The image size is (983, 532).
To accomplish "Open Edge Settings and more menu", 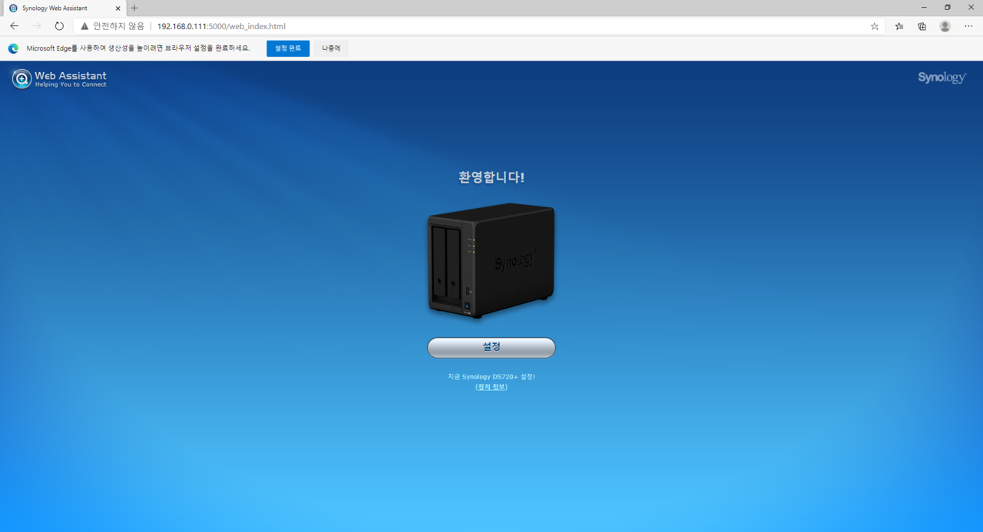I will [968, 26].
